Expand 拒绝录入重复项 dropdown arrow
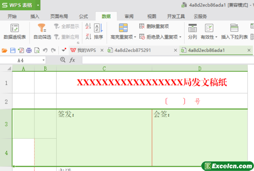254x171 pixels. (x=180, y=37)
